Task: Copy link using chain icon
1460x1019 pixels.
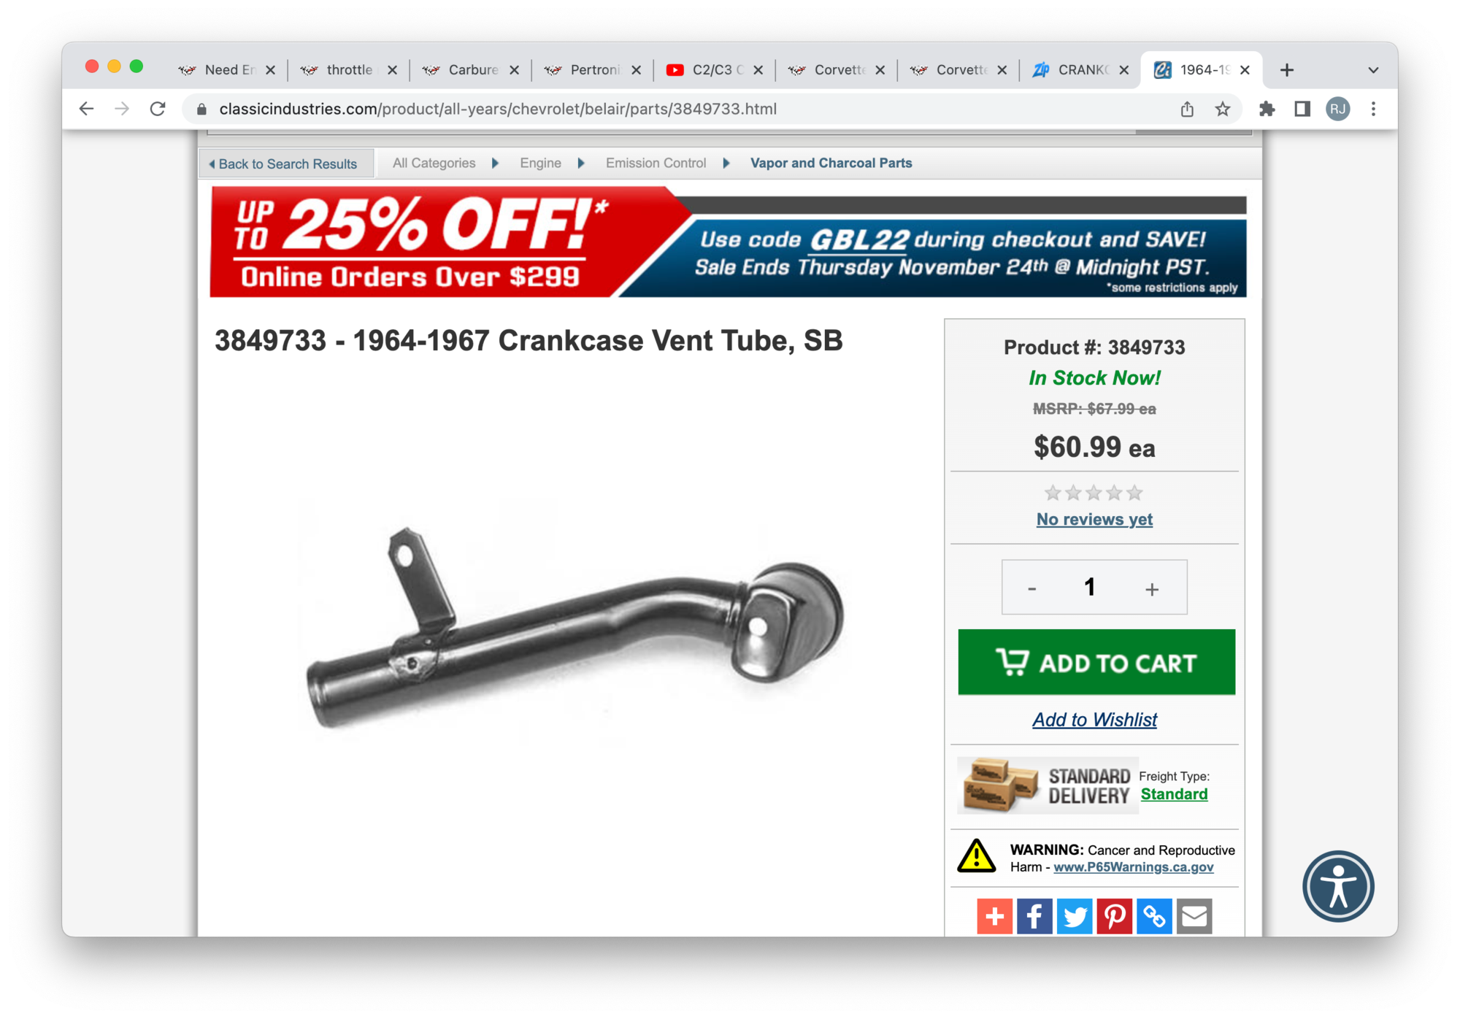Action: 1154,915
